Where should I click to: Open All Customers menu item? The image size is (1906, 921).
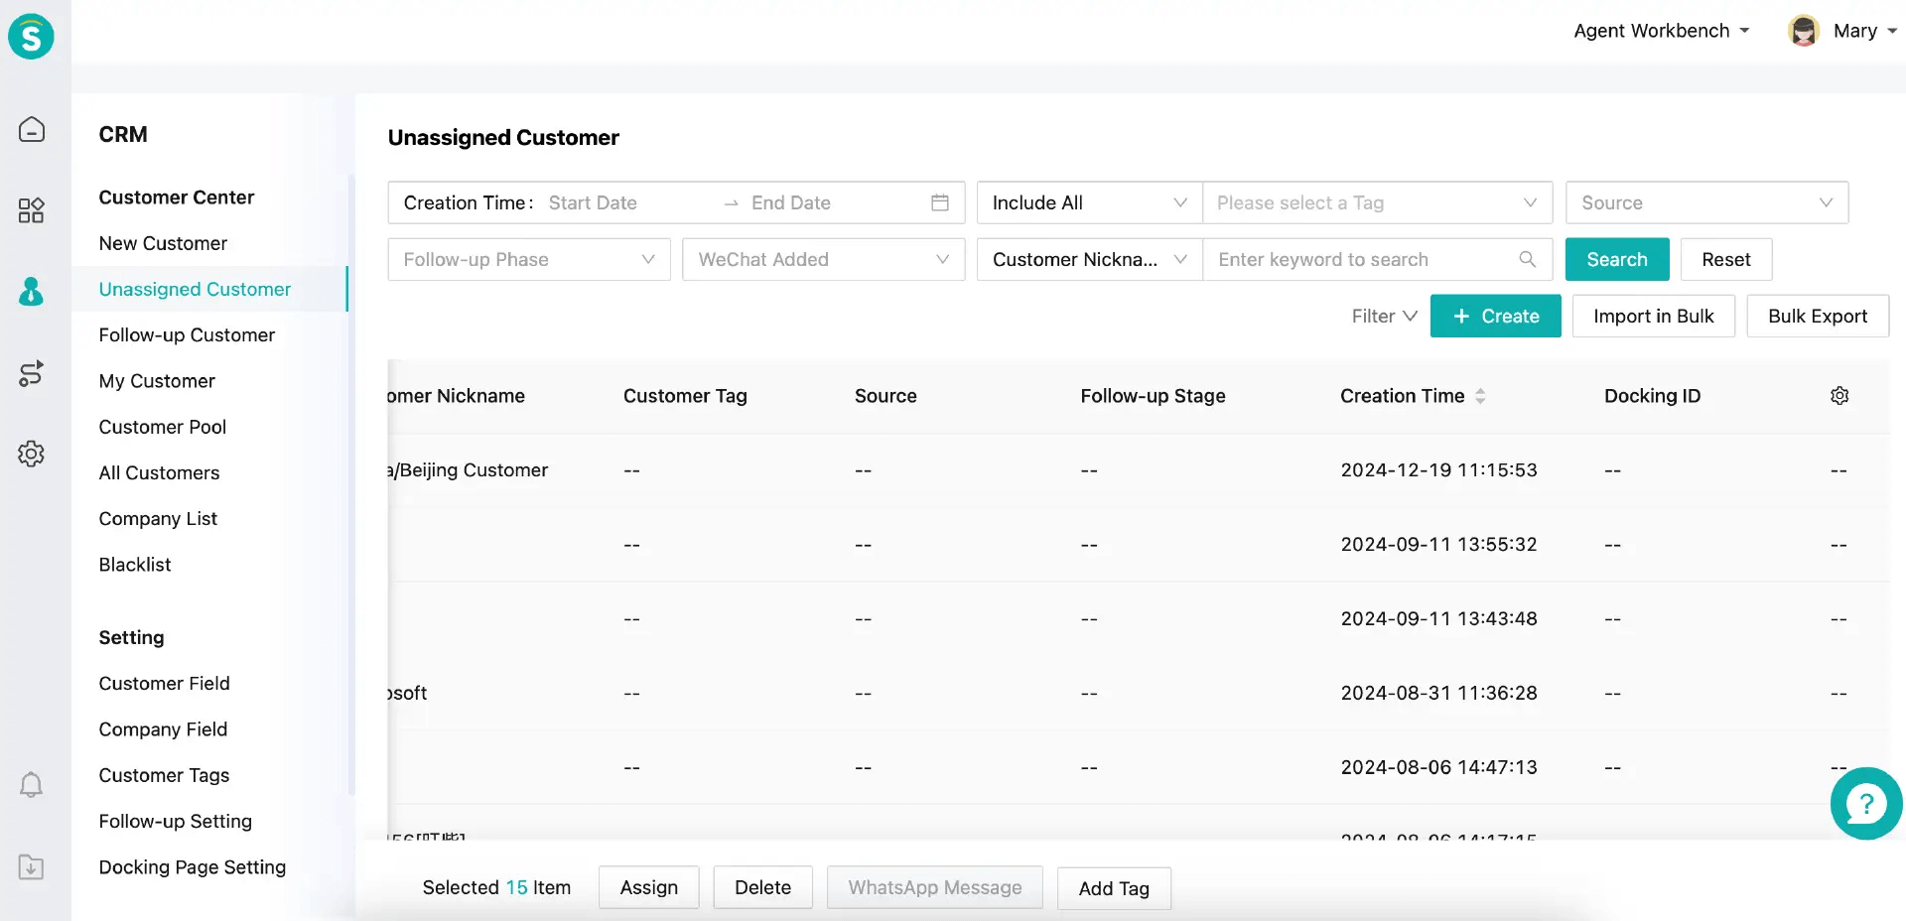coord(159,472)
